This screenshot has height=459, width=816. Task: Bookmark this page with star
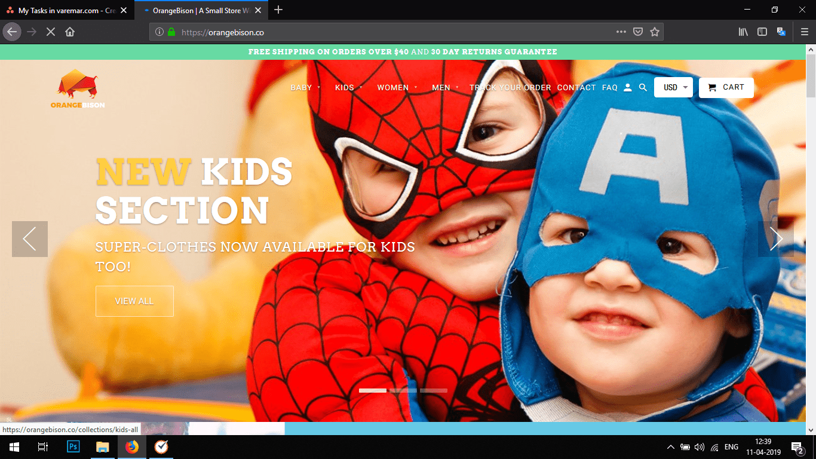click(x=655, y=32)
